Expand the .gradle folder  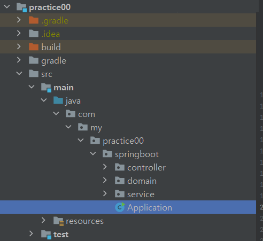19,20
